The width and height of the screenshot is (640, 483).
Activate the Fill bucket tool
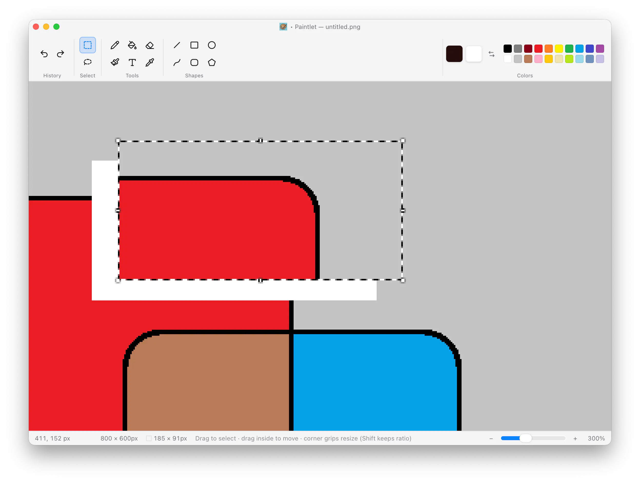click(132, 45)
